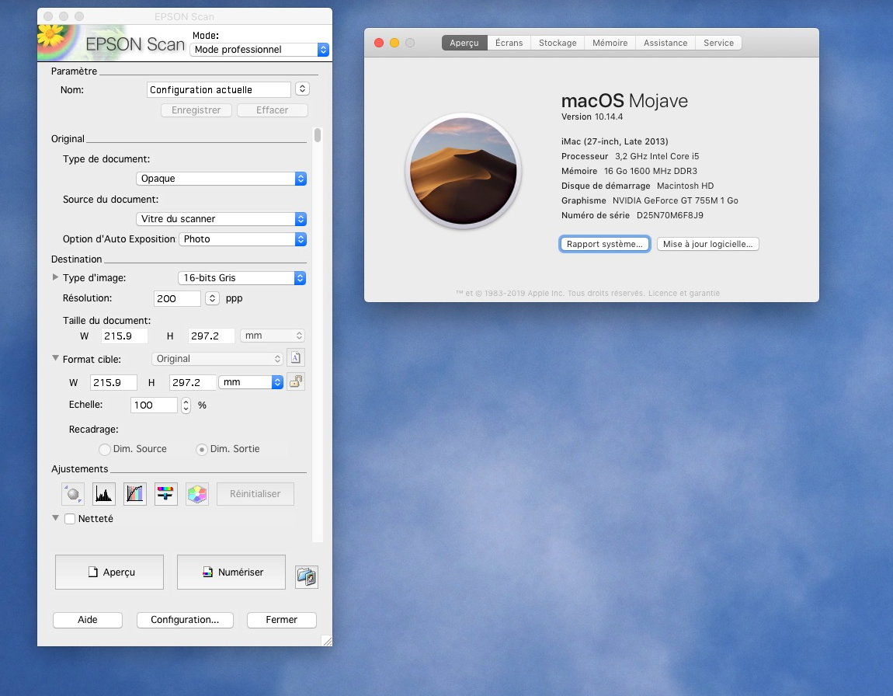Viewport: 893px width, 696px height.
Task: Click the '16 Go 1600 MHz DDR3' text
Action: click(x=651, y=171)
